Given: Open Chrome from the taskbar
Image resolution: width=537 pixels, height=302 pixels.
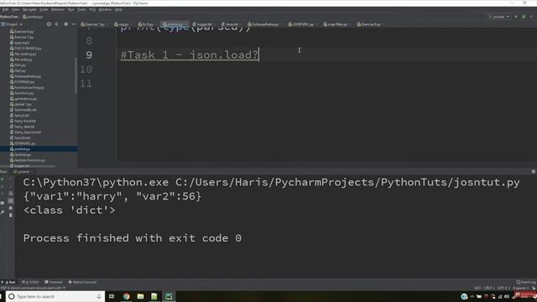Looking at the screenshot, I should (127, 296).
